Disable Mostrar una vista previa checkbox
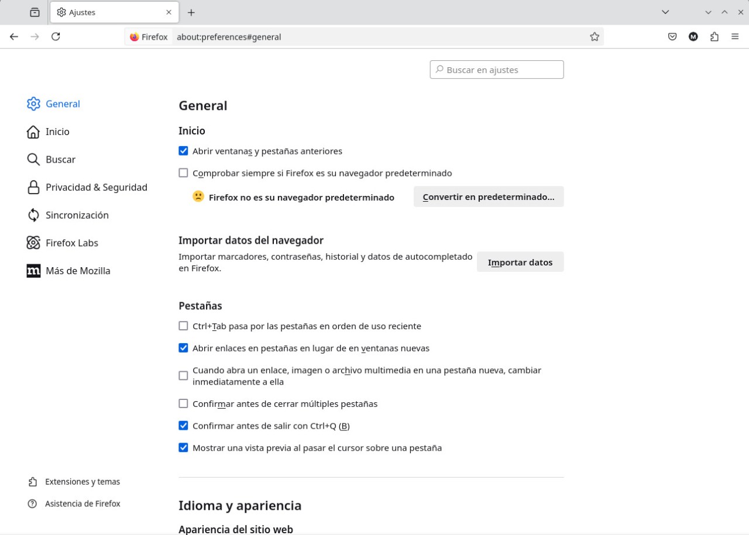Image resolution: width=749 pixels, height=535 pixels. [183, 448]
